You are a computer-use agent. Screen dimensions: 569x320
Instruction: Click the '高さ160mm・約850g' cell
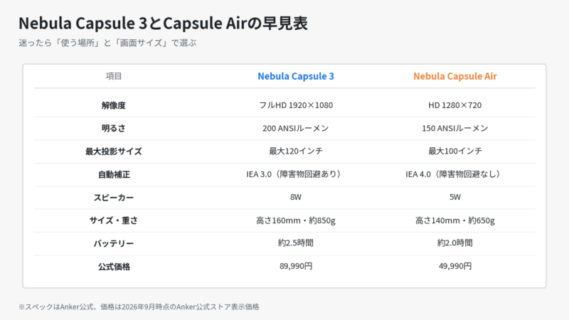click(x=296, y=220)
